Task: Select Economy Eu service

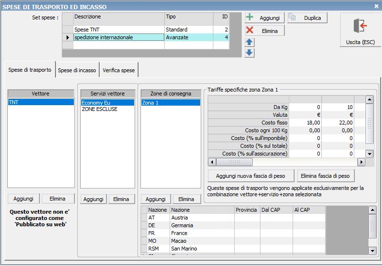Action: tap(107, 103)
